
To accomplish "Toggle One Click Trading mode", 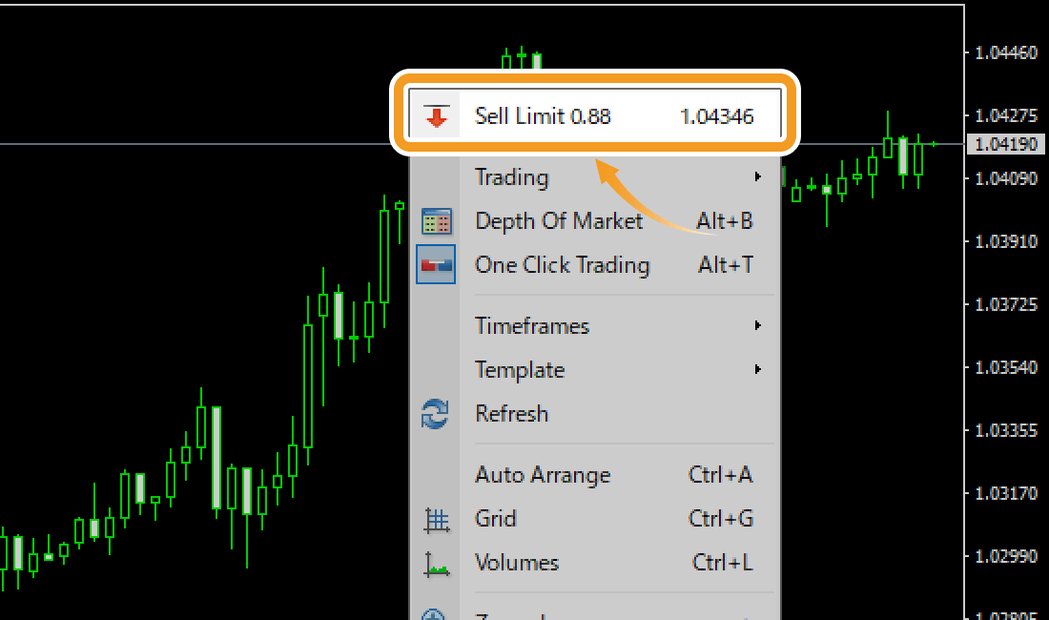I will (x=563, y=265).
